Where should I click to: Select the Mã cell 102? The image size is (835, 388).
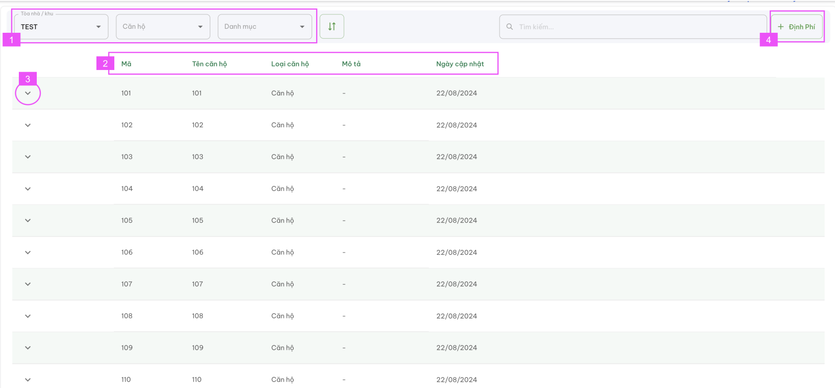(x=127, y=125)
